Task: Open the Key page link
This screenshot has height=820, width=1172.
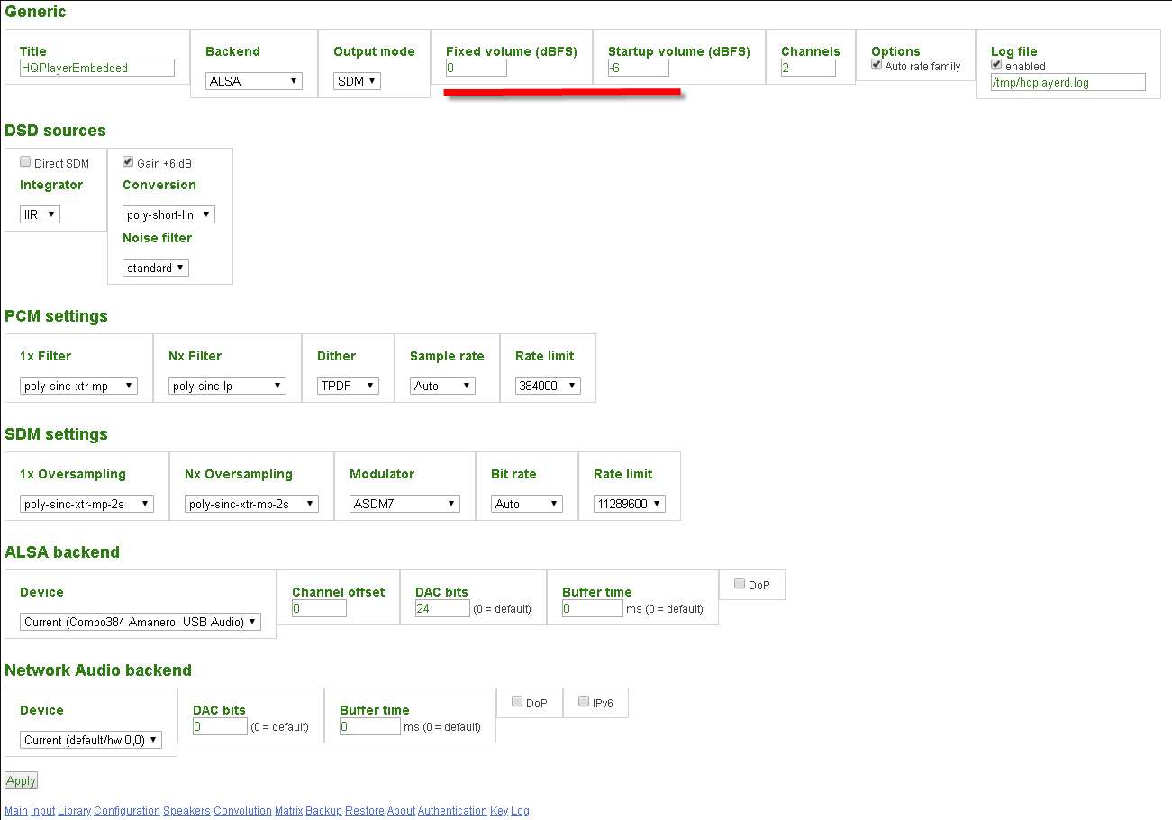Action: (x=499, y=811)
